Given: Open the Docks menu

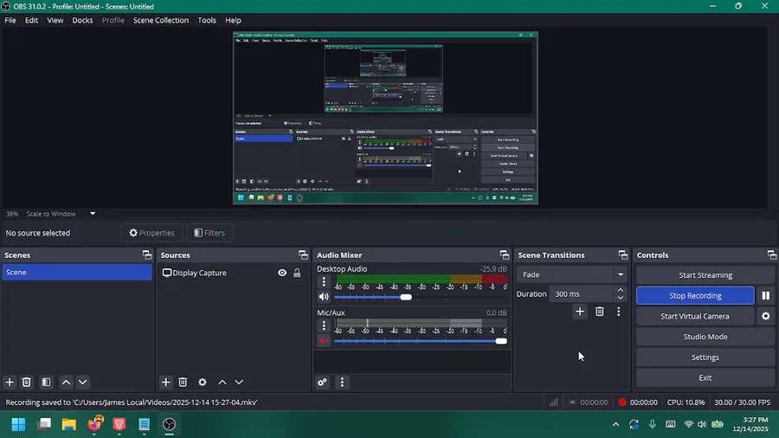Looking at the screenshot, I should coord(82,21).
